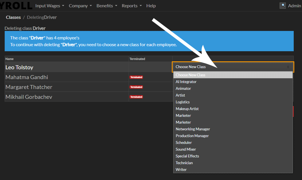This screenshot has height=180, width=302.
Task: Choose Sound Mixer from the options
Action: 186,149
